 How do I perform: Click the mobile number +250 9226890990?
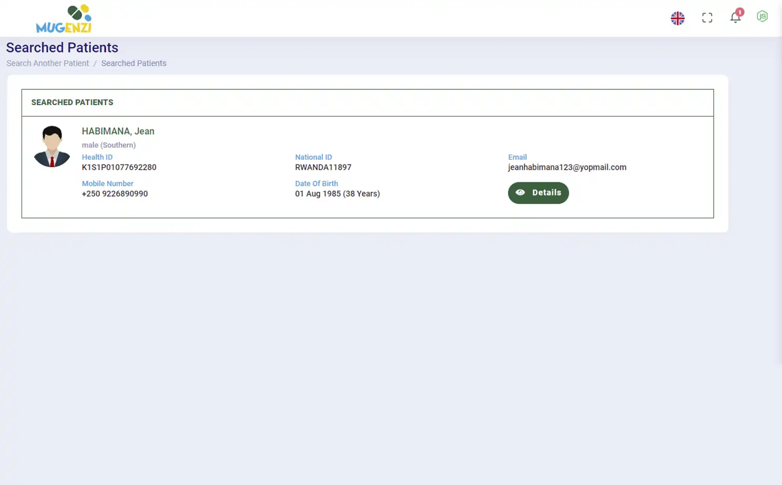click(x=115, y=194)
